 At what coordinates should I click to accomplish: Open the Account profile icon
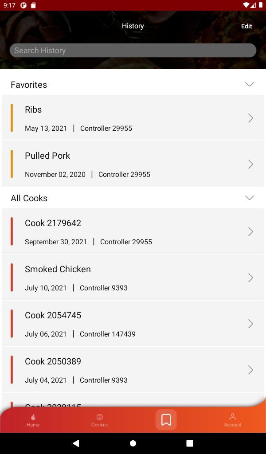pos(232,417)
